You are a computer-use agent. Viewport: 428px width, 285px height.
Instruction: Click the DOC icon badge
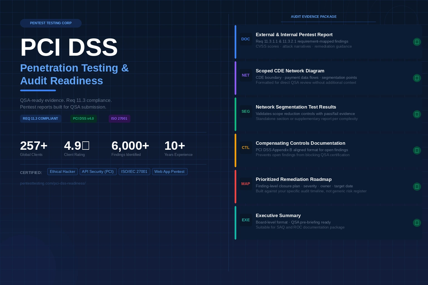pos(246,39)
